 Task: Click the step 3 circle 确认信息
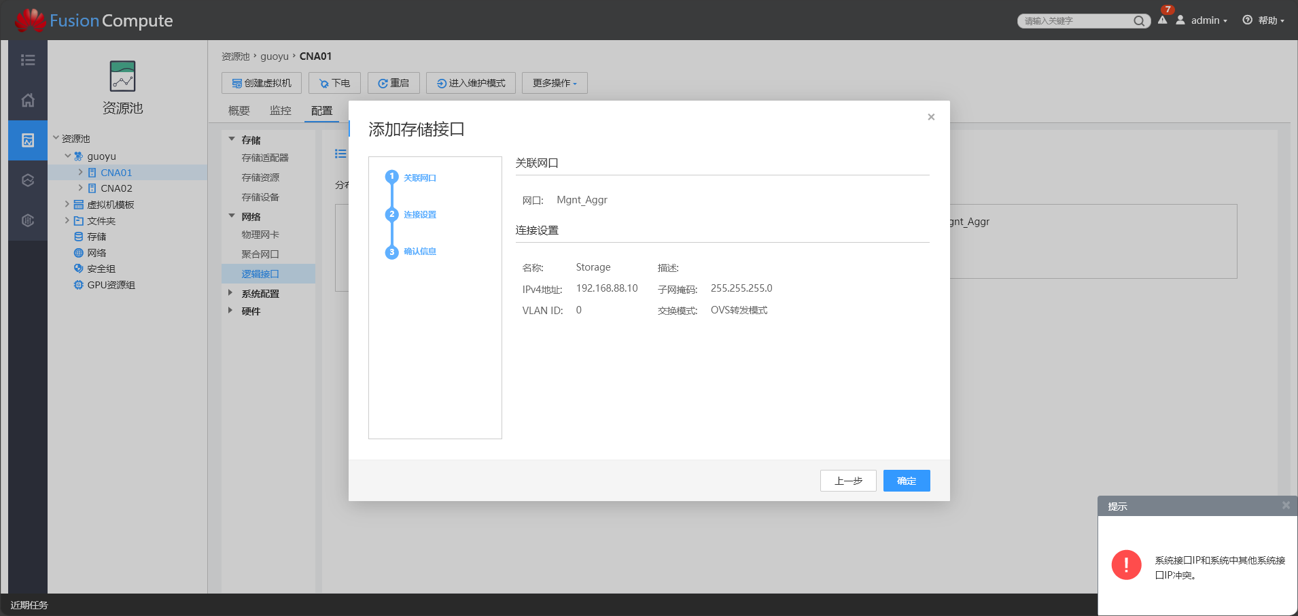(x=391, y=252)
